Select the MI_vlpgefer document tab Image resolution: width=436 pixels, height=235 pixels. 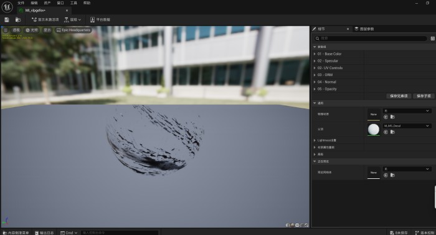click(35, 11)
